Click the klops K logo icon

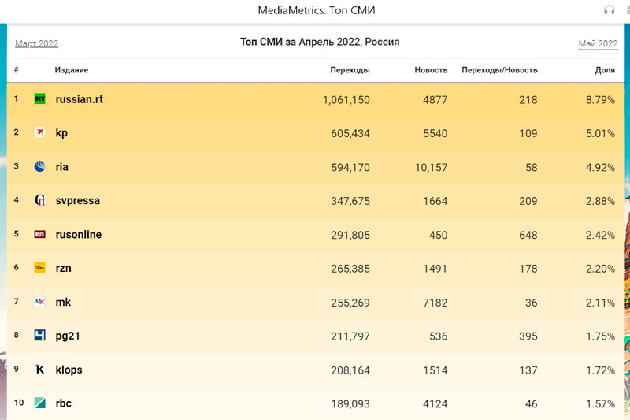pyautogui.click(x=39, y=370)
